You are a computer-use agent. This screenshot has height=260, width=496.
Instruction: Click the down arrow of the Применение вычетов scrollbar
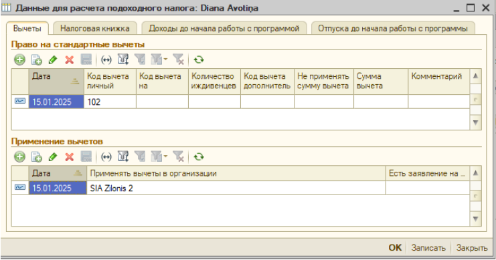tap(475, 219)
